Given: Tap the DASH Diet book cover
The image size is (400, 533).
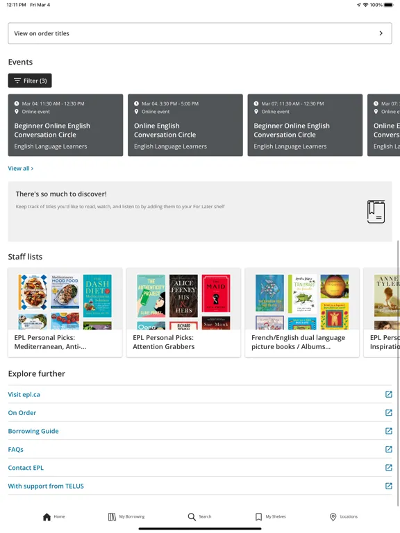Looking at the screenshot, I should [x=97, y=296].
